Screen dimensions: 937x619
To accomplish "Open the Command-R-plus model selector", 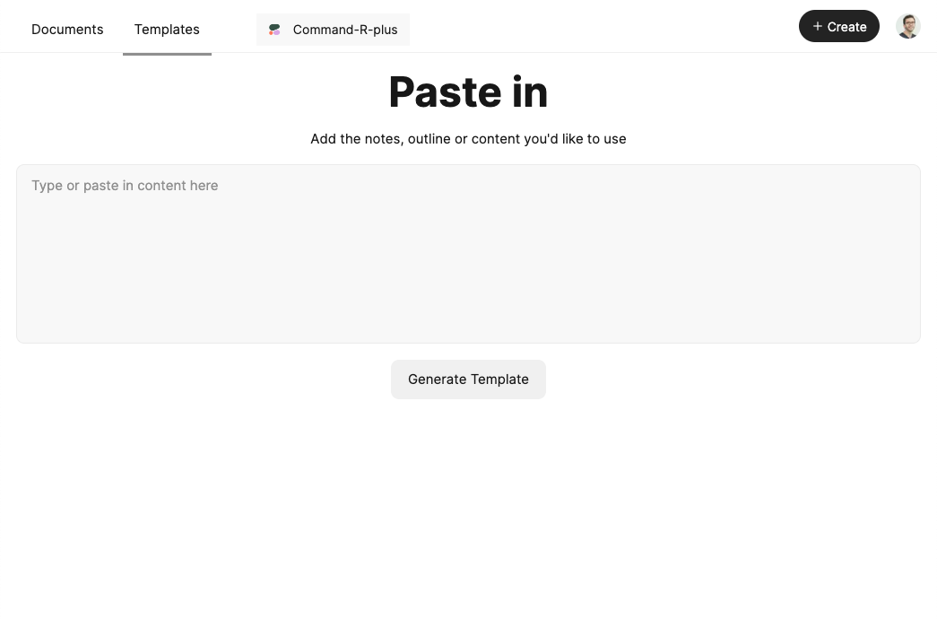I will (333, 30).
